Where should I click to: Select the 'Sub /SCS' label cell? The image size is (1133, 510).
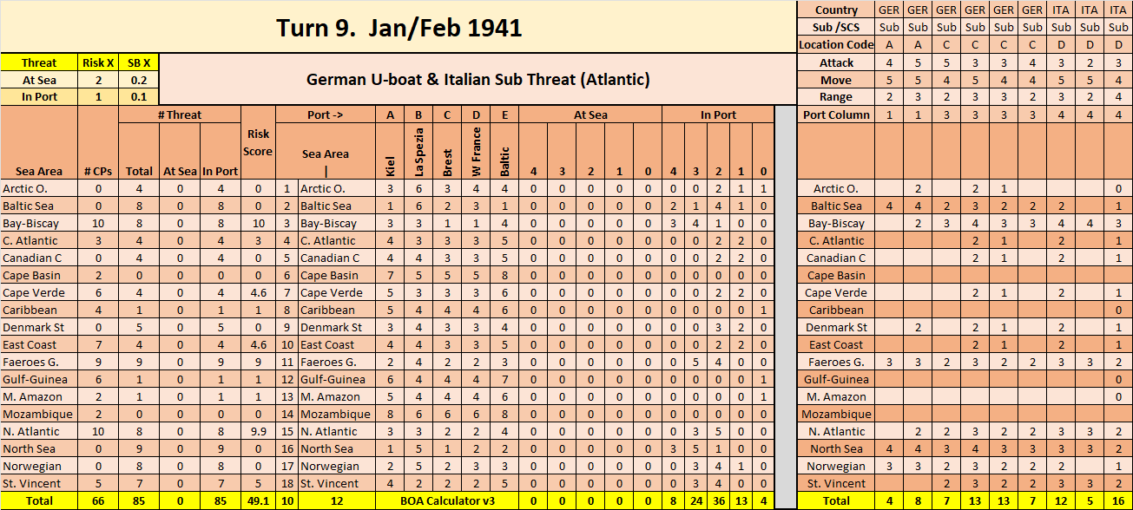point(836,28)
